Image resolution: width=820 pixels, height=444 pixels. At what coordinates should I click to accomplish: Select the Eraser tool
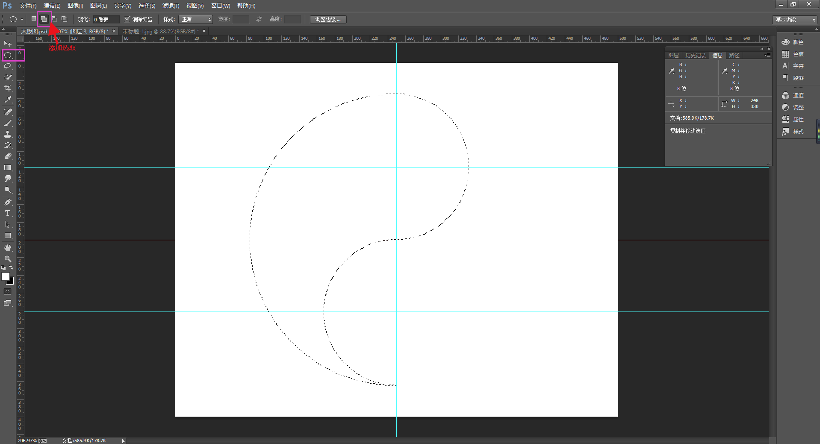[8, 156]
